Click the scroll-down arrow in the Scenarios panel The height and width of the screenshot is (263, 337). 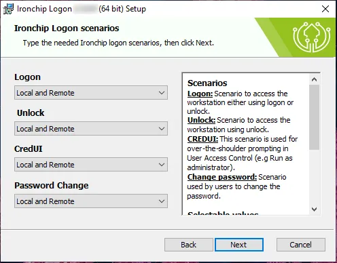coord(314,209)
